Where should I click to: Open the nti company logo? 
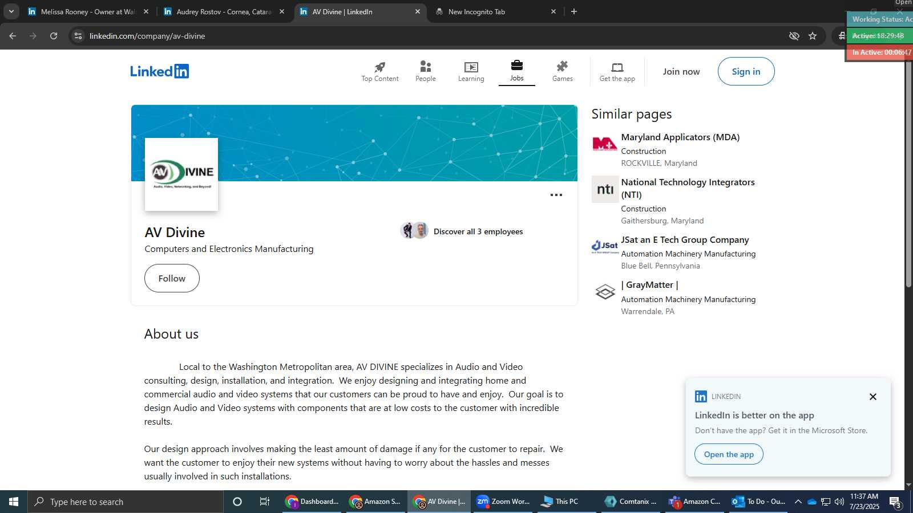605,189
